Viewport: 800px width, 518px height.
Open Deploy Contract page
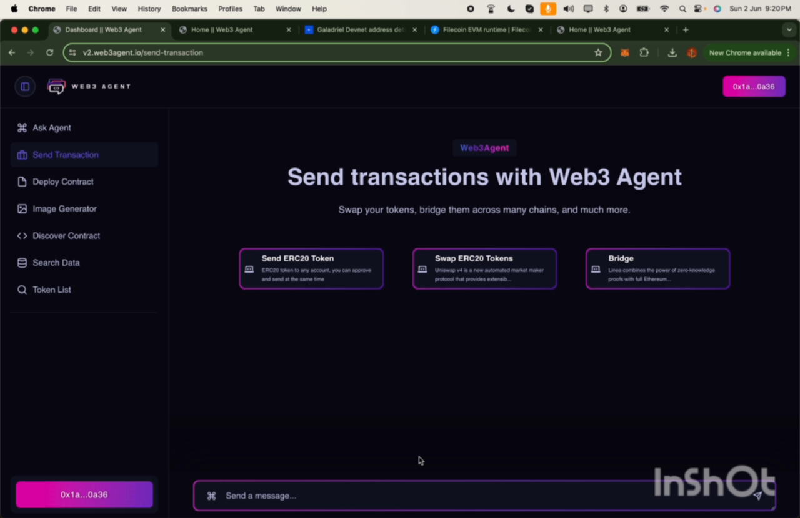click(84, 182)
